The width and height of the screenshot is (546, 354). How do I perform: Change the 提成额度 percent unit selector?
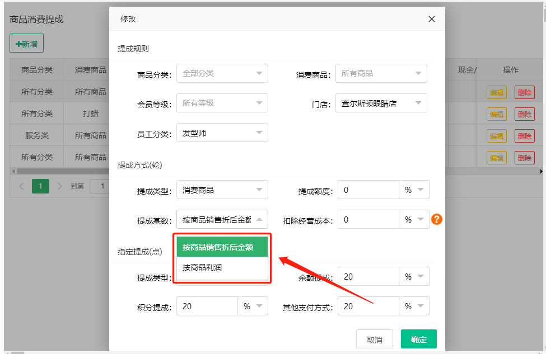tap(414, 190)
